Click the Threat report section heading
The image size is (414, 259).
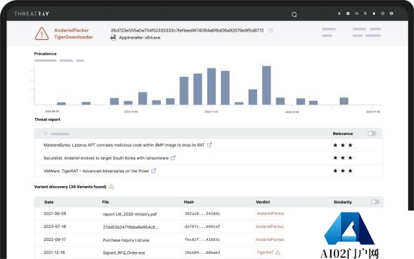coord(48,119)
